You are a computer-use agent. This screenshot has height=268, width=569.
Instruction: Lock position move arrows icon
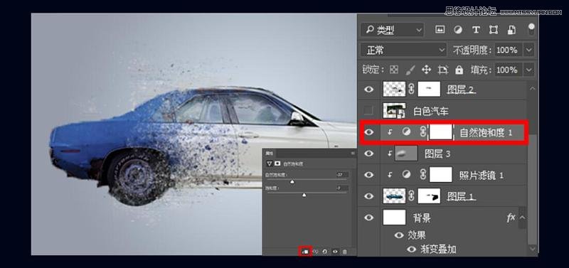click(426, 69)
